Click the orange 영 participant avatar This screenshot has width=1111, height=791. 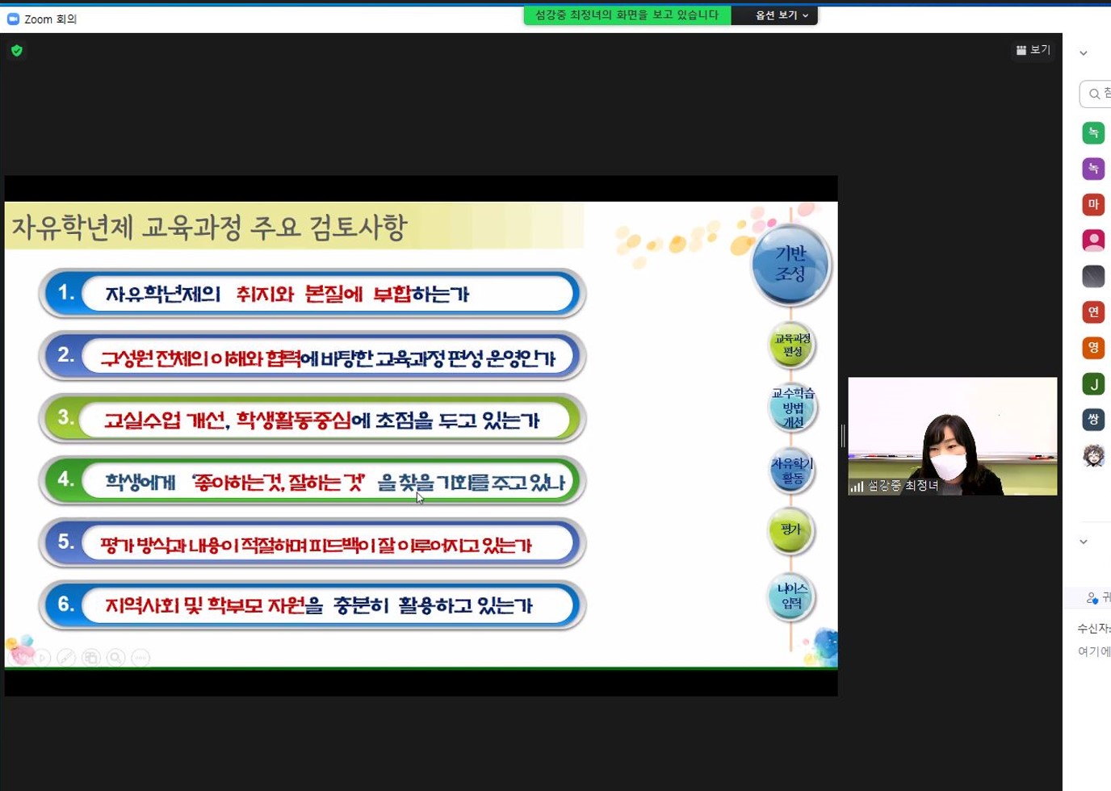point(1093,348)
